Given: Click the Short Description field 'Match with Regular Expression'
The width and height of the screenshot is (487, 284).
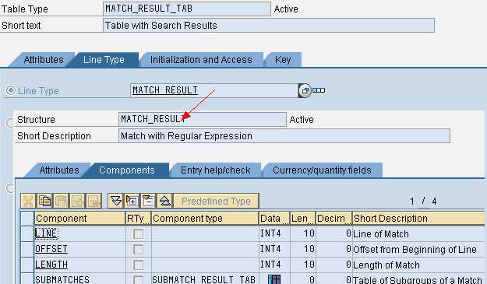Looking at the screenshot, I should click(284, 136).
